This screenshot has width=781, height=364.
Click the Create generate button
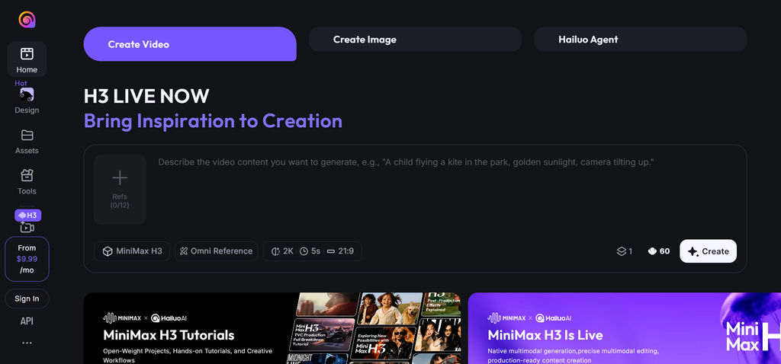click(x=709, y=251)
